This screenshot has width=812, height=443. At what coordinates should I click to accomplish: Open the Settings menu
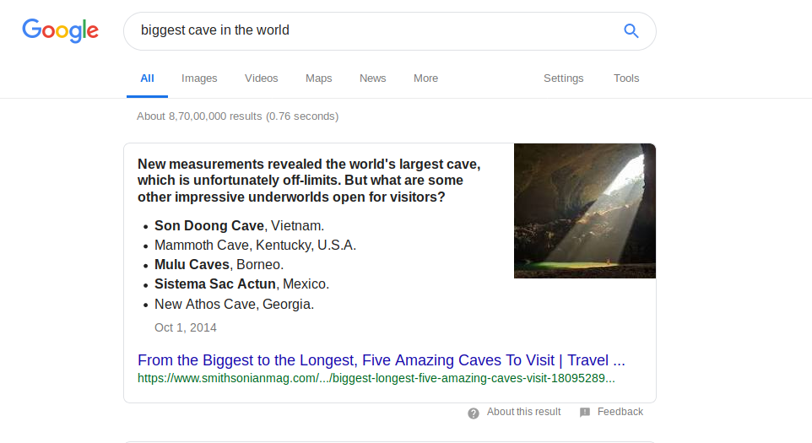[x=564, y=78]
